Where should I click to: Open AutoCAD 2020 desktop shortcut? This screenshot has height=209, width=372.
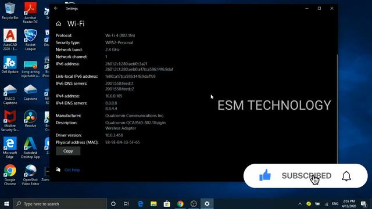10,39
